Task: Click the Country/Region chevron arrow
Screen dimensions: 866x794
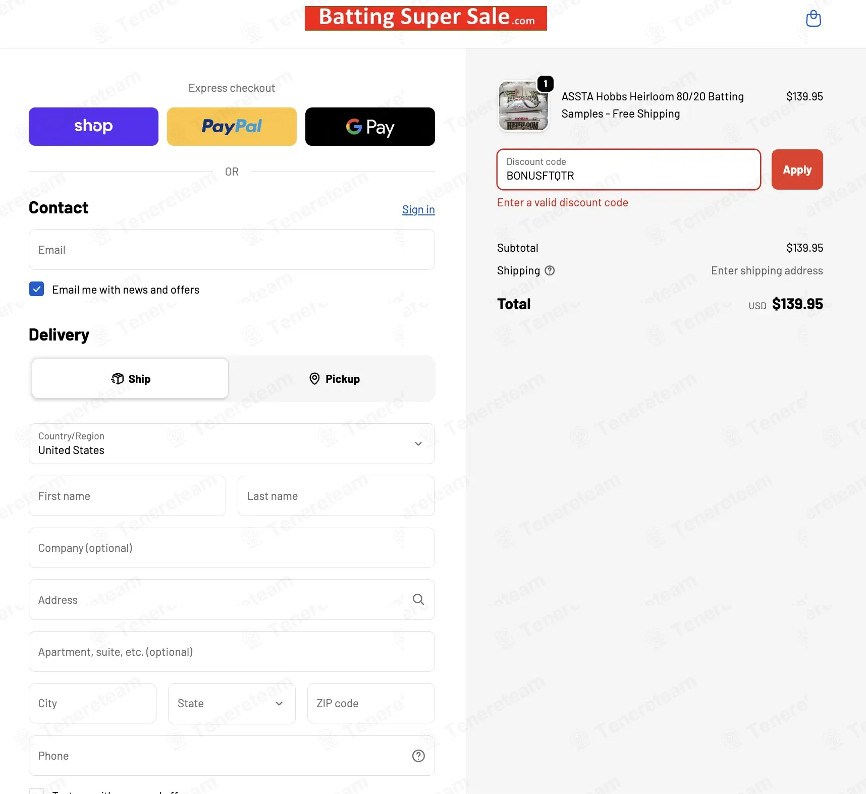Action: 418,444
